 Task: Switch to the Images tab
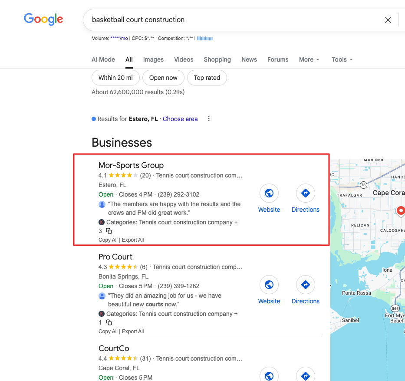153,59
